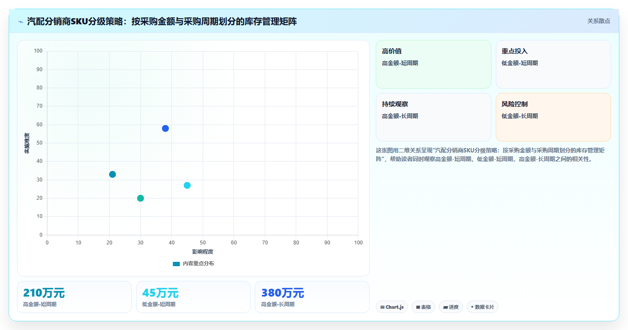Open the 风险控制 quadrant card
Image resolution: width=628 pixels, height=330 pixels.
[553, 117]
